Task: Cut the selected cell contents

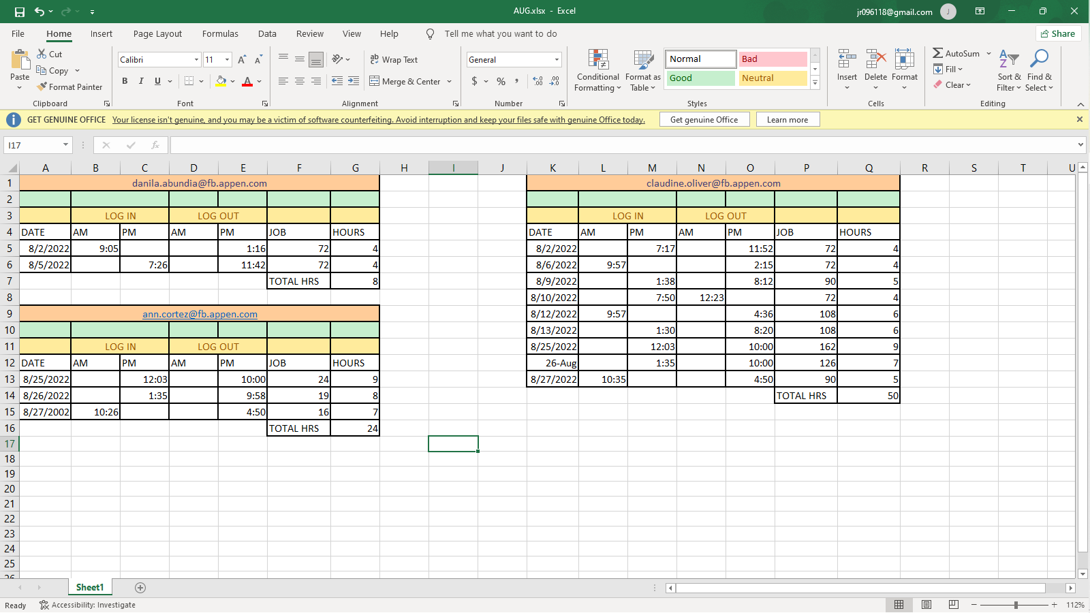Action: click(50, 54)
